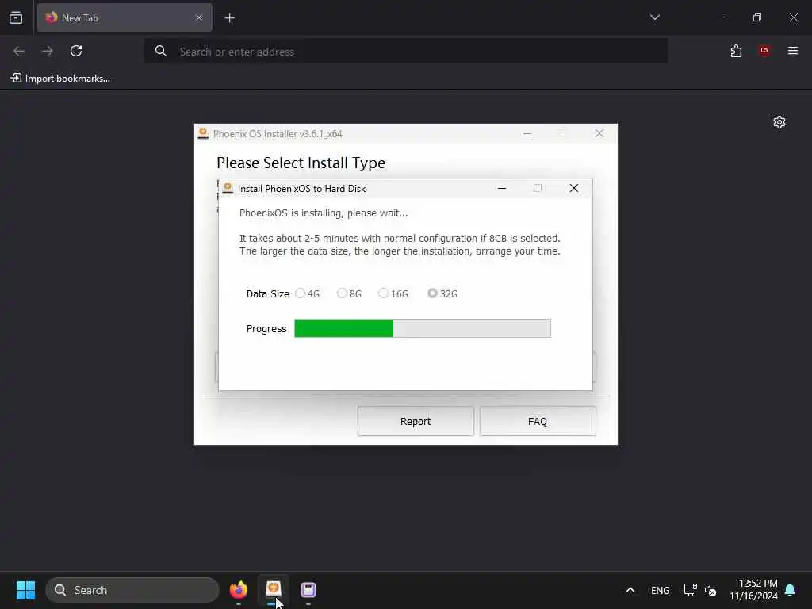Click the Phoenix OS Installer title bar icon
The height and width of the screenshot is (609, 812).
click(x=203, y=133)
